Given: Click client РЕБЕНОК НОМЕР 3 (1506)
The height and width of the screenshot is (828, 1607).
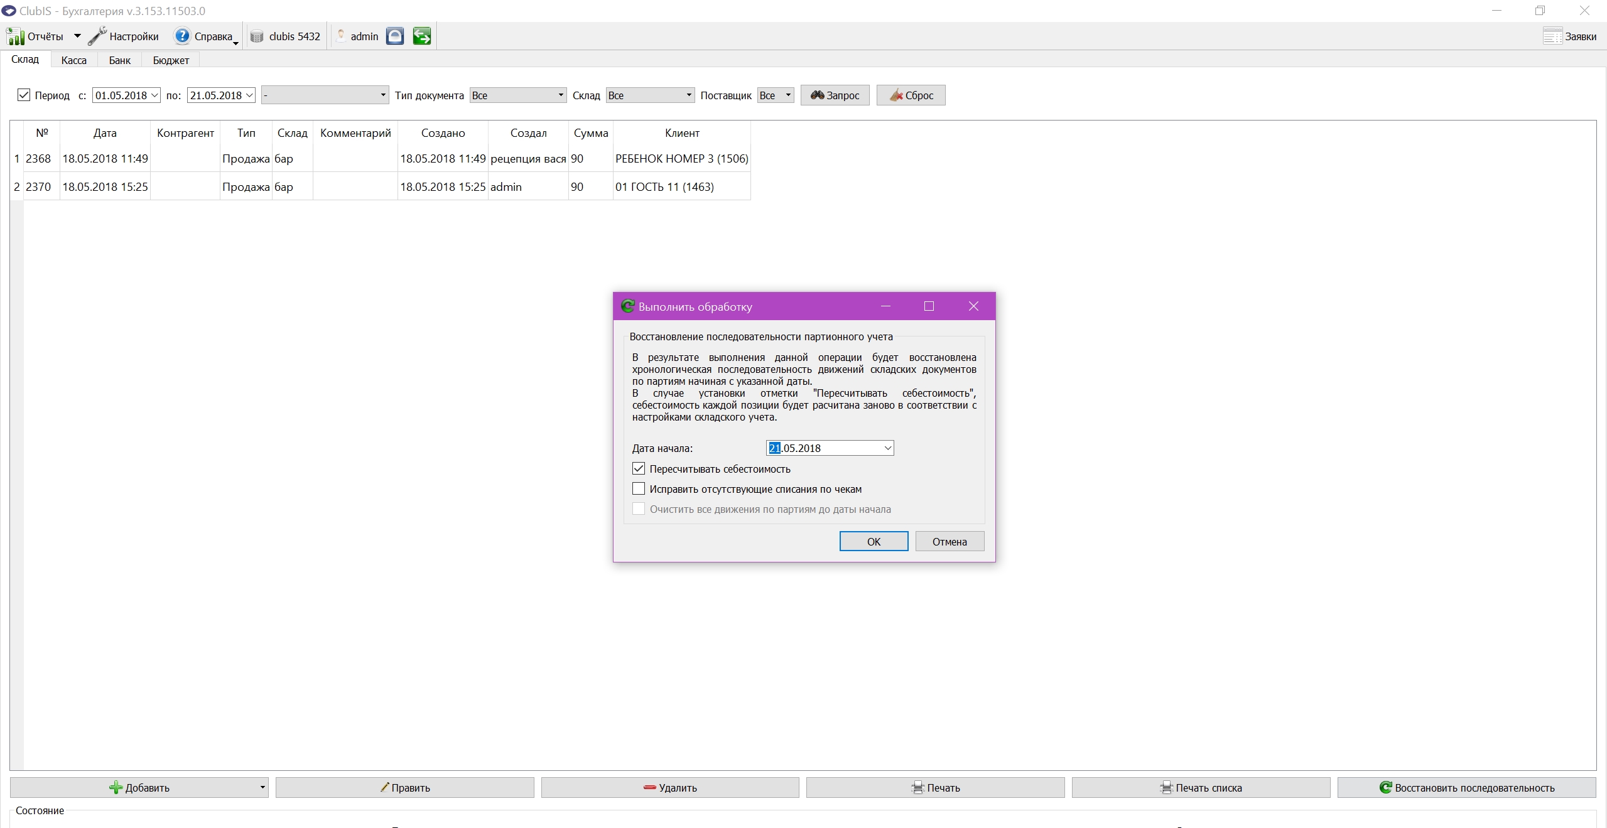Looking at the screenshot, I should coord(682,159).
